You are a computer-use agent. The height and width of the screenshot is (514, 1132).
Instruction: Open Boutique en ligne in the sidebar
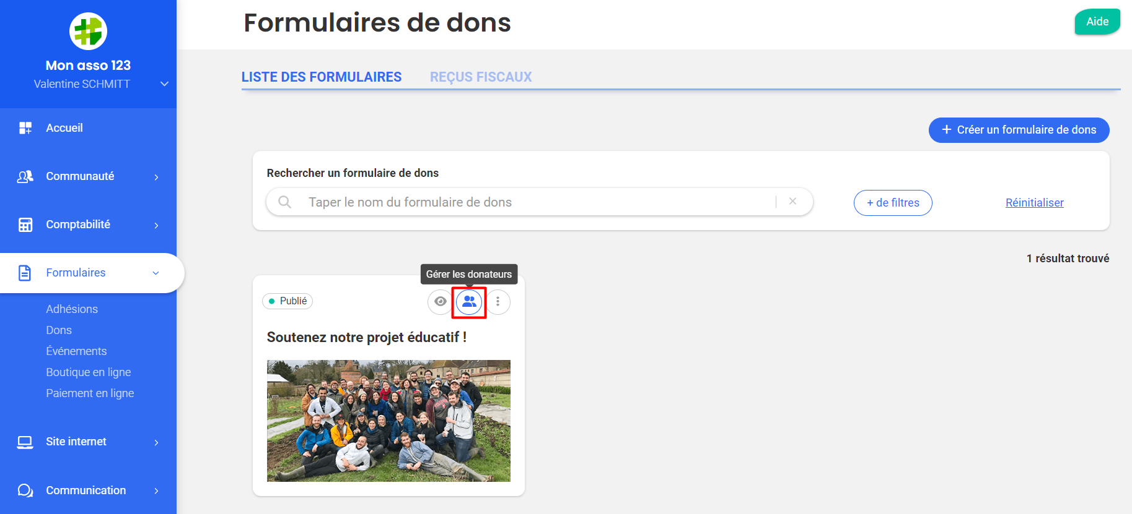[89, 372]
